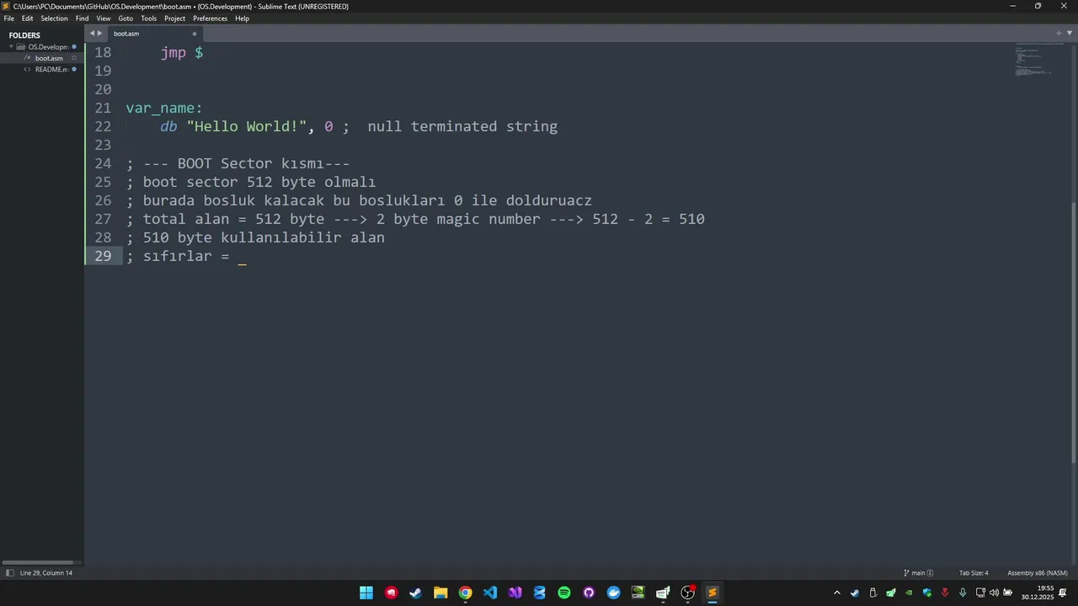This screenshot has height=606, width=1078.
Task: Click the Sublime Text taskbar icon
Action: click(x=712, y=593)
